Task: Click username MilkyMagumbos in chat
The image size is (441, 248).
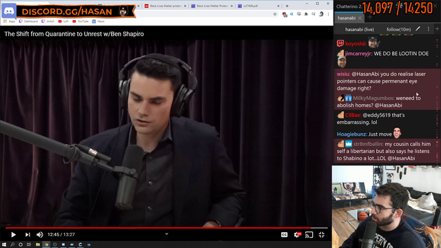Action: point(373,98)
